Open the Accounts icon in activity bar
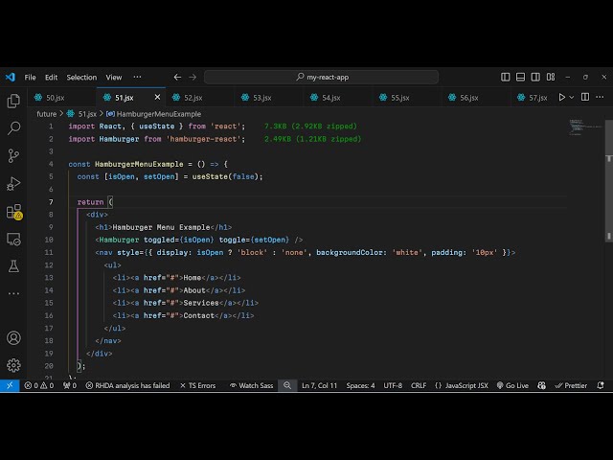The image size is (613, 460). click(x=13, y=338)
